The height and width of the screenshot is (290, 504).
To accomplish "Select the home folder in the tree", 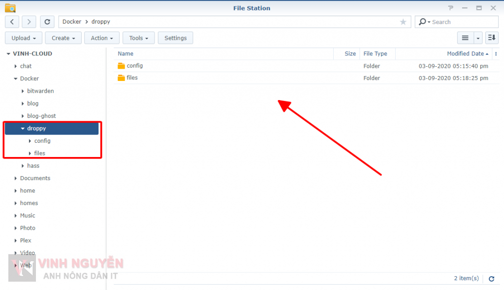I will tap(28, 191).
